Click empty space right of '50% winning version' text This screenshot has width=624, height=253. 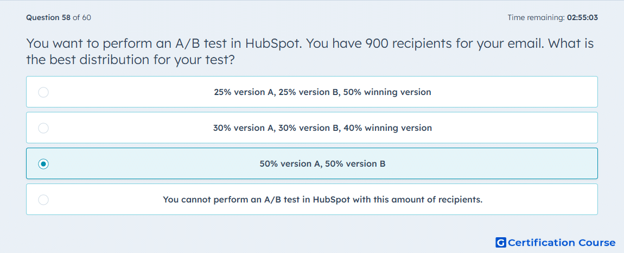[x=513, y=92]
